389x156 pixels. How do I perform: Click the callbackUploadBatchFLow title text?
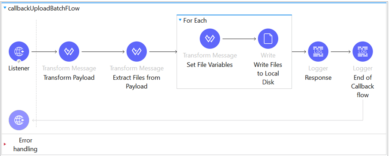tap(44, 9)
